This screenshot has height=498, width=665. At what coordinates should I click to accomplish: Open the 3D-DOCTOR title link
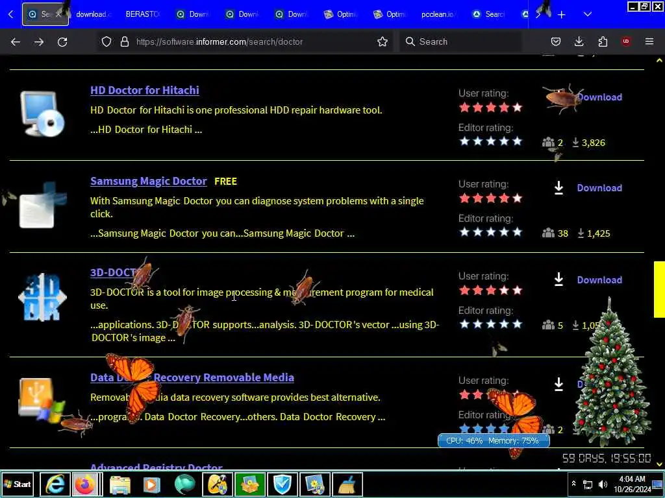click(x=114, y=272)
